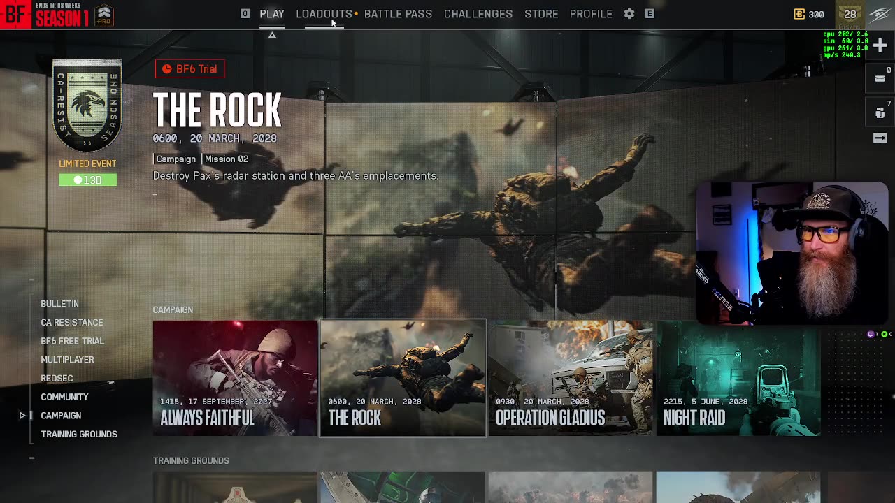Viewport: 895px width, 503px height.
Task: Click the collapse side panel arrow icon
Action: tap(880, 138)
